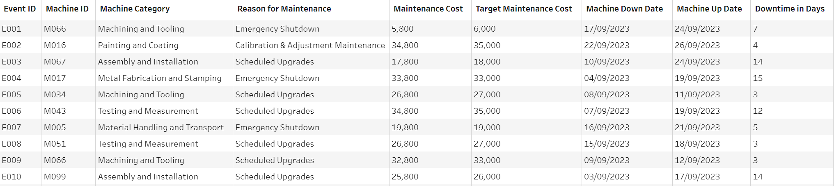Select the Material Handling and Transport cell
The width and height of the screenshot is (834, 186).
[160, 127]
